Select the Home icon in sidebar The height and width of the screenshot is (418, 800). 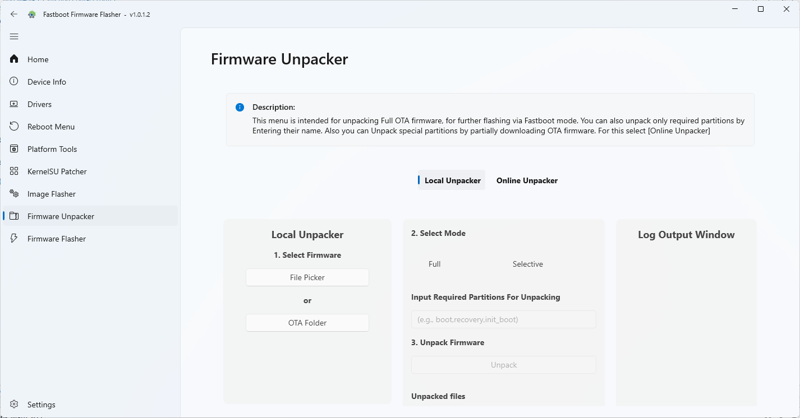(x=13, y=59)
